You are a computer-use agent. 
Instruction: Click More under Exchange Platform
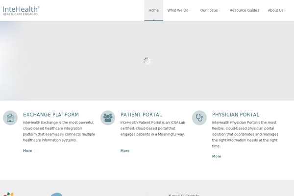[x=27, y=150]
